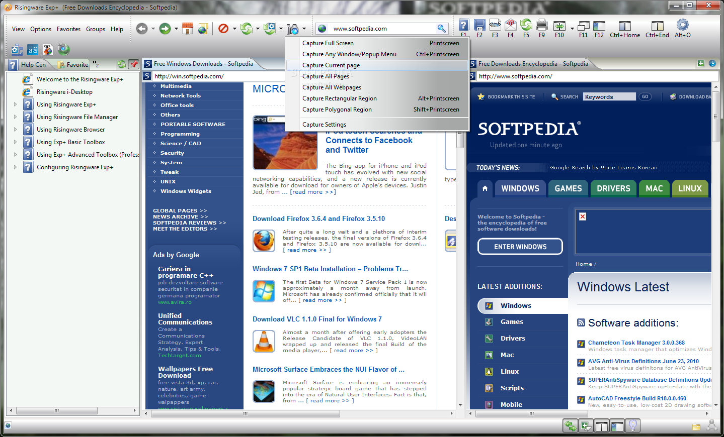Click the F12 sidebar layout icon
724x437 pixels.
pos(599,26)
